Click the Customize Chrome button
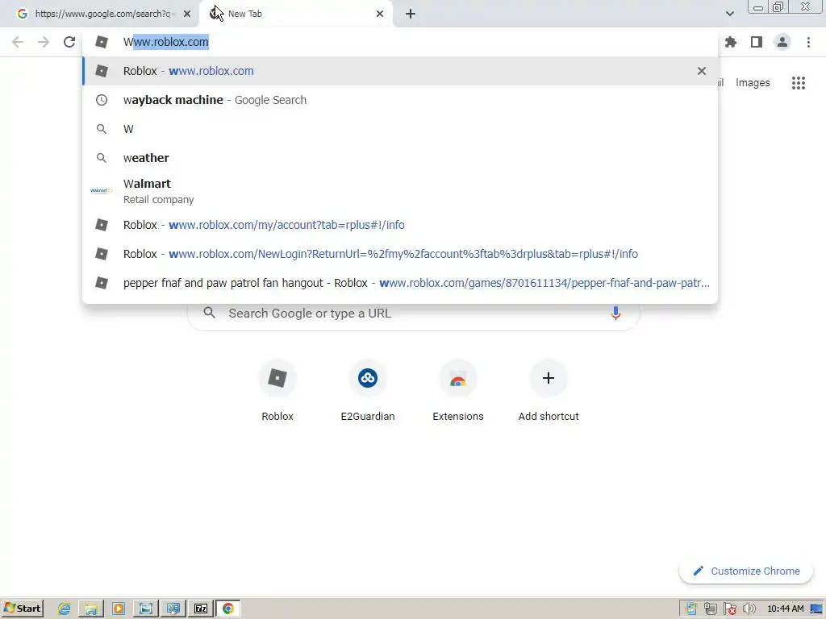826x619 pixels. (746, 571)
